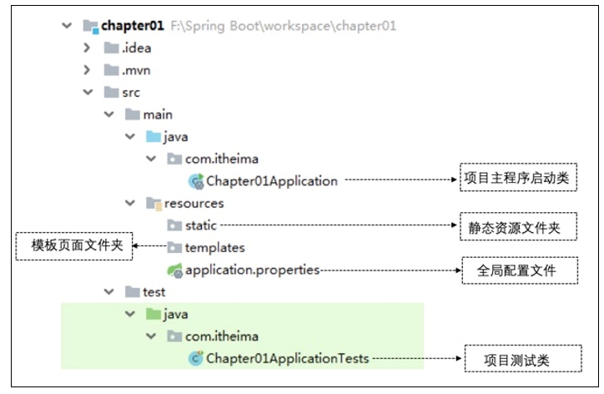Click the templates folder icon
This screenshot has width=604, height=394.
pos(174,248)
